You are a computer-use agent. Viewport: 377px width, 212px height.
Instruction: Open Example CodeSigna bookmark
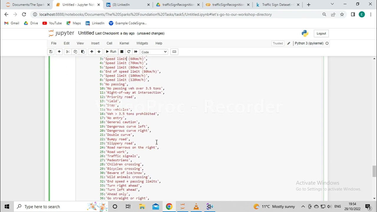click(128, 23)
